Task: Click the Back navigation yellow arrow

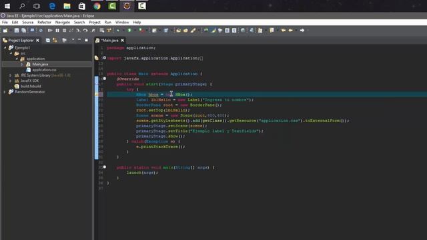Action: point(291,31)
